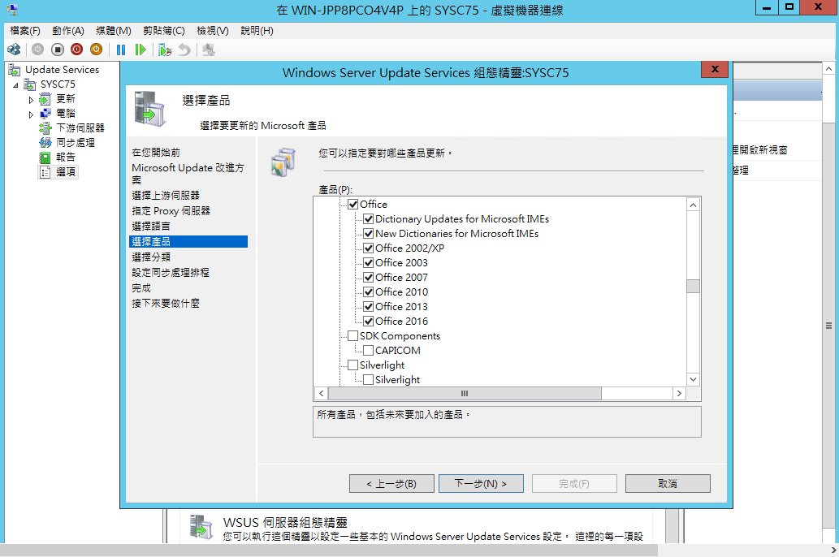Open the 檔案(F) menu
This screenshot has width=839, height=557.
[x=25, y=31]
